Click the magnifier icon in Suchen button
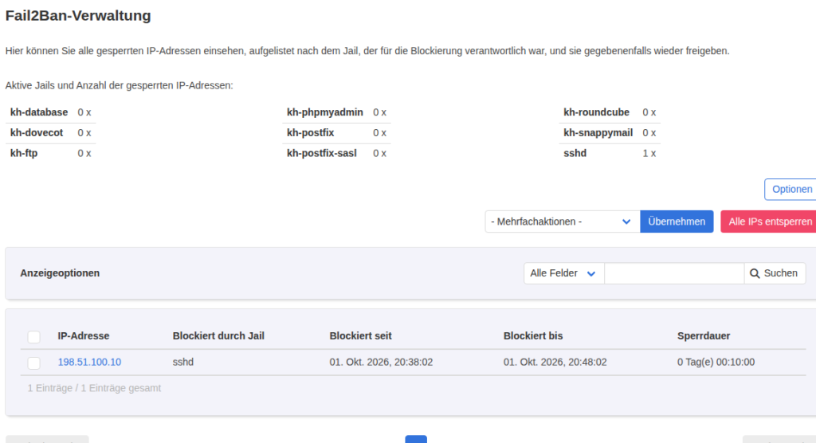The width and height of the screenshot is (816, 443). point(755,273)
